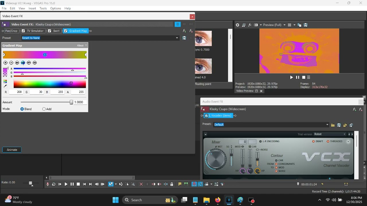Open the Insert menu
The width and height of the screenshot is (367, 206).
pyautogui.click(x=32, y=8)
